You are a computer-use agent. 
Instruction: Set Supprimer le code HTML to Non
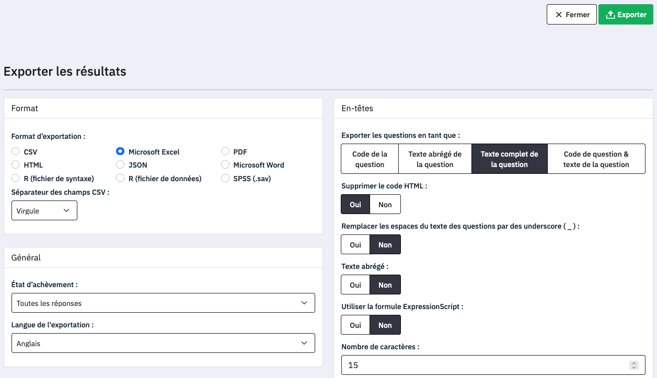pyautogui.click(x=385, y=205)
